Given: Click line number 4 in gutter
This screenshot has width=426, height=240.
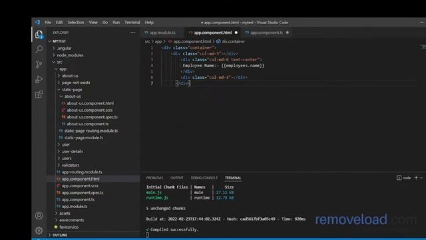Looking at the screenshot, I should [x=152, y=65].
